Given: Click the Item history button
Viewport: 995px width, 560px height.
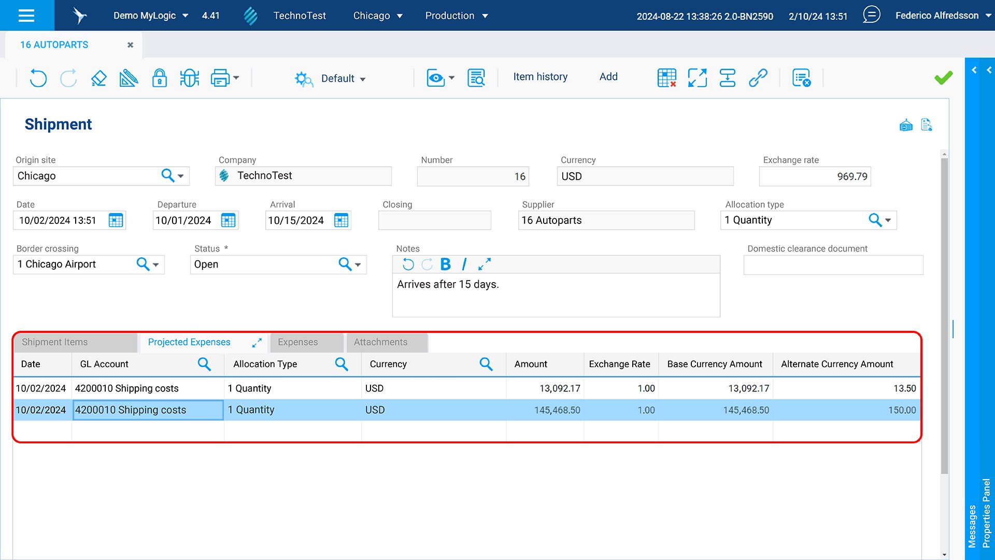Looking at the screenshot, I should tap(540, 77).
